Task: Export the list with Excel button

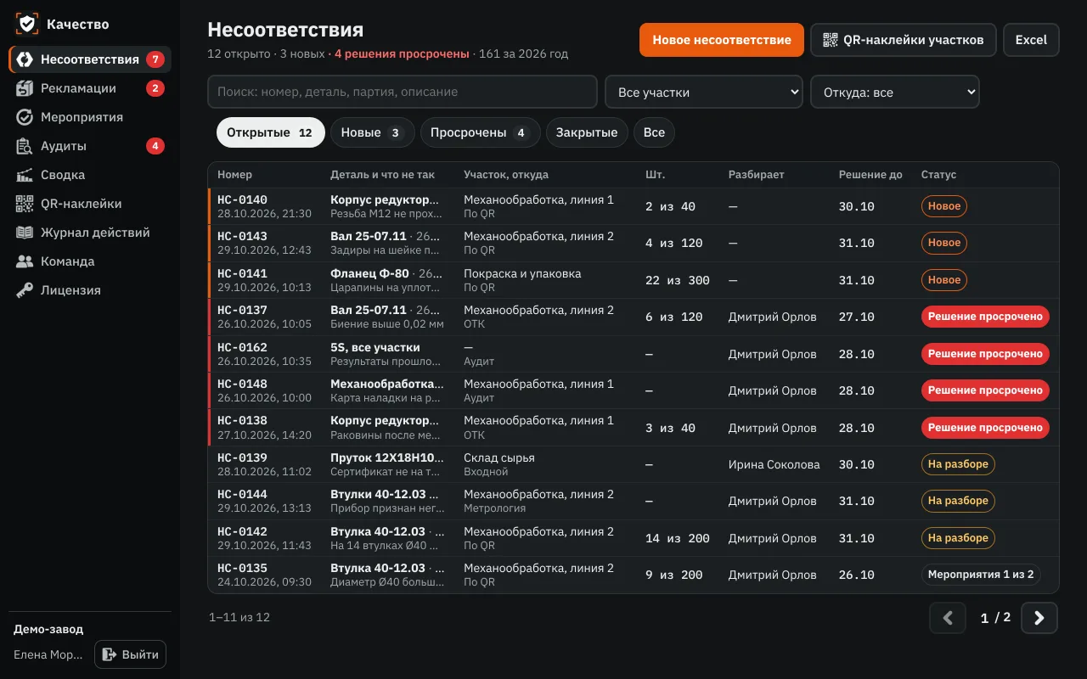Action: click(1031, 40)
